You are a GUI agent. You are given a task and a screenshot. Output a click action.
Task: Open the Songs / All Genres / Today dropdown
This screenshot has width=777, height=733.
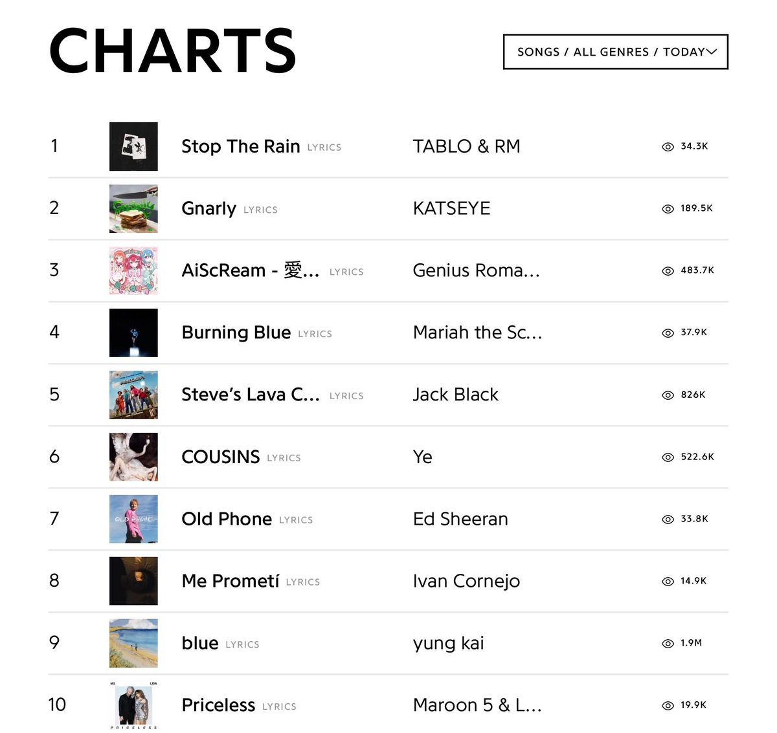point(616,52)
